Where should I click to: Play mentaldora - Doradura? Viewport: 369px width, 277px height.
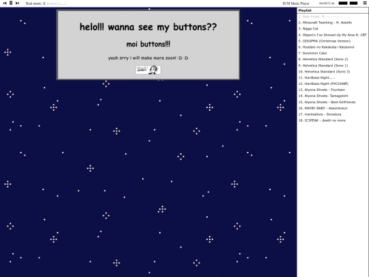pyautogui.click(x=333, y=114)
